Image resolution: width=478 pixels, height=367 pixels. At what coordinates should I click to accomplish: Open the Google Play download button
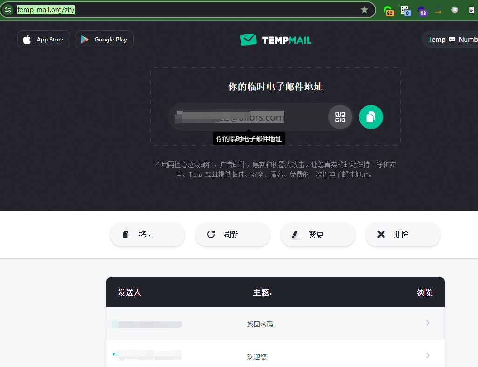coord(104,39)
